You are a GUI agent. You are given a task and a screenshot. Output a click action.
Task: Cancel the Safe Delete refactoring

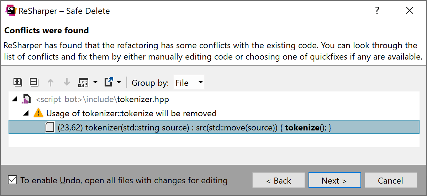point(390,180)
